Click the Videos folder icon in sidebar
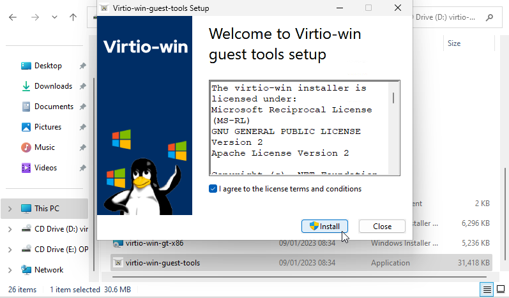This screenshot has width=509, height=298. coord(26,168)
